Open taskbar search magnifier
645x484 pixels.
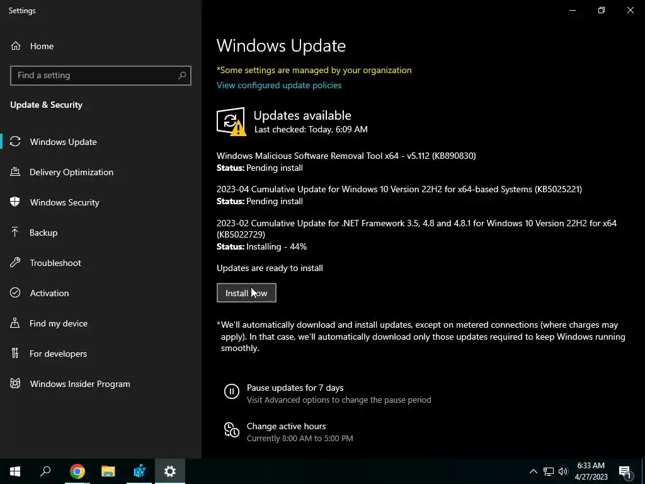pos(45,471)
